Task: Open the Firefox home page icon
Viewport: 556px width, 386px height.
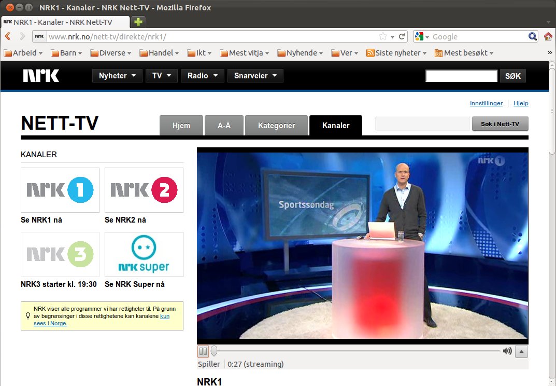Action: click(548, 36)
